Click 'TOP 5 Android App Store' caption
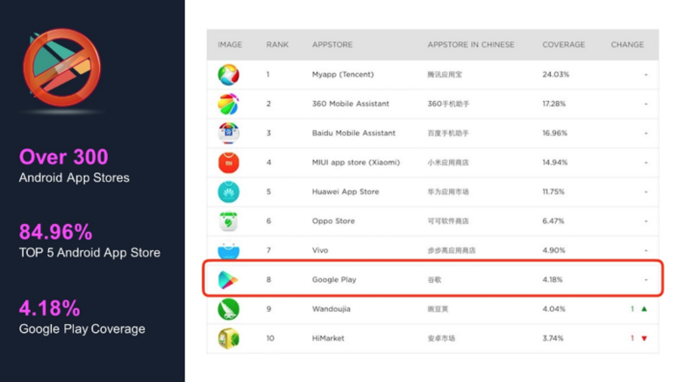Viewport: 678px width, 382px height. point(89,253)
